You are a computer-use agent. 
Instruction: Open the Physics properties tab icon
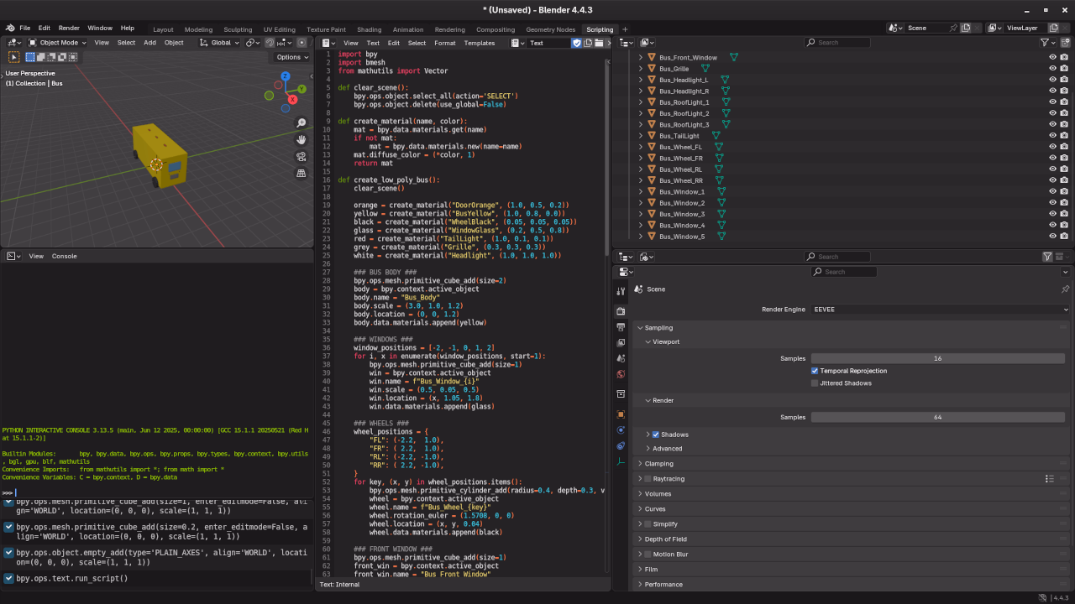tap(621, 430)
